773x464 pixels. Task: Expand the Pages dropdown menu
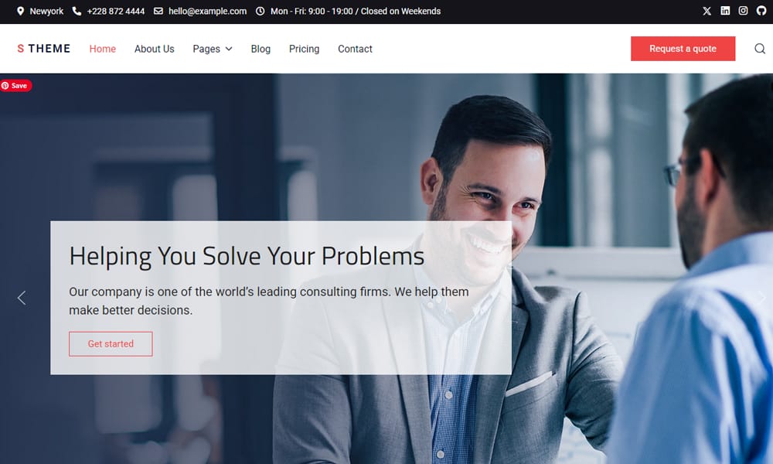click(x=213, y=49)
